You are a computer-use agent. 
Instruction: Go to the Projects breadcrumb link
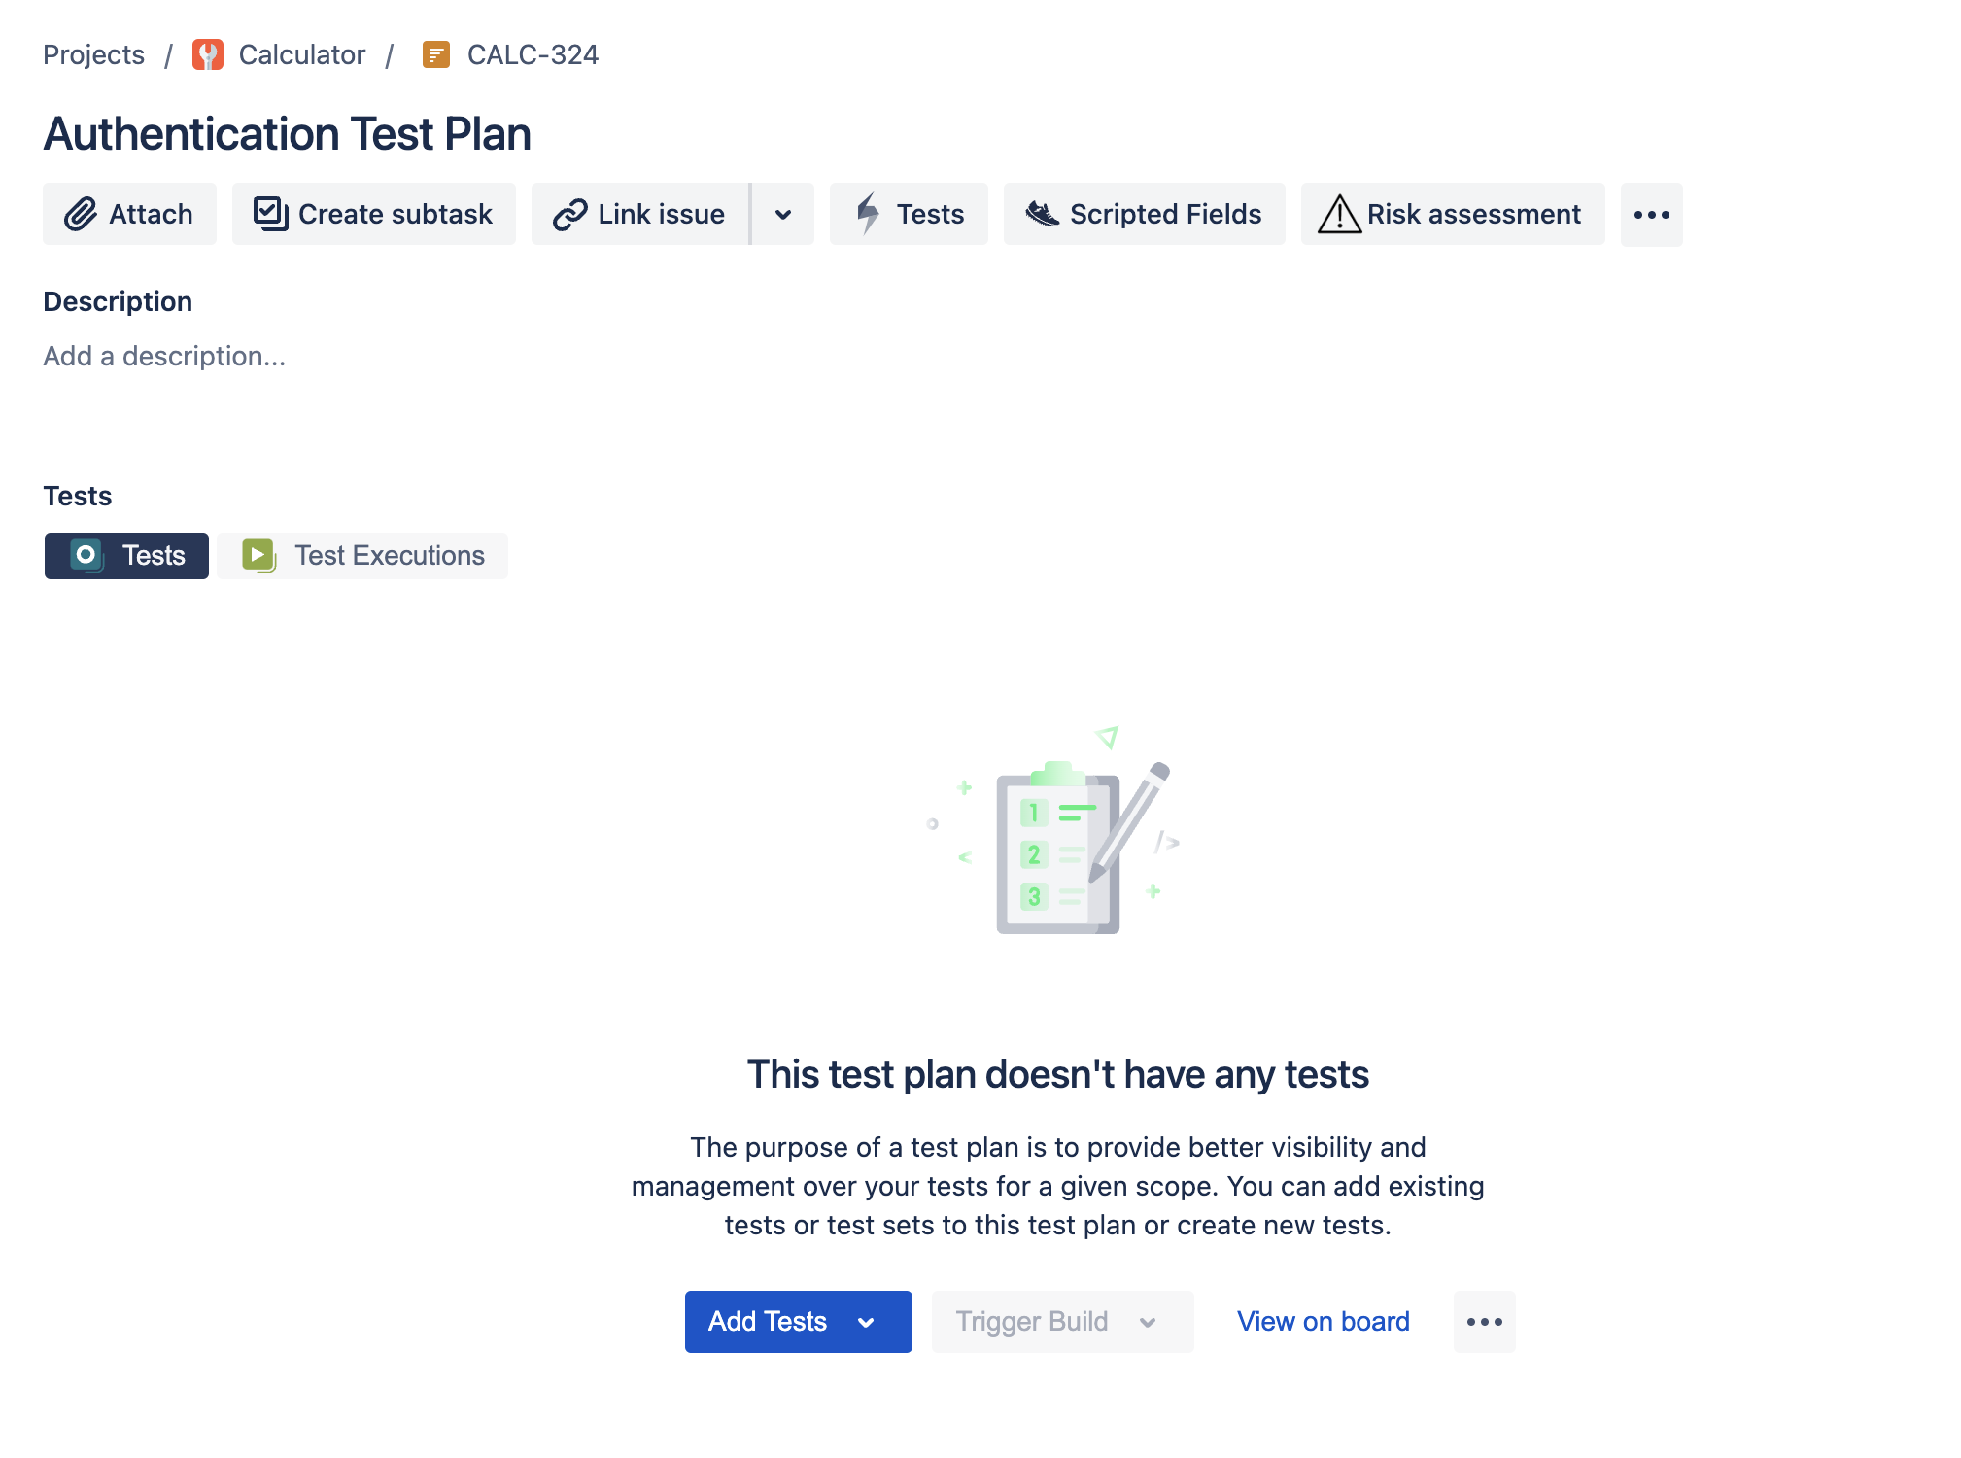point(93,54)
